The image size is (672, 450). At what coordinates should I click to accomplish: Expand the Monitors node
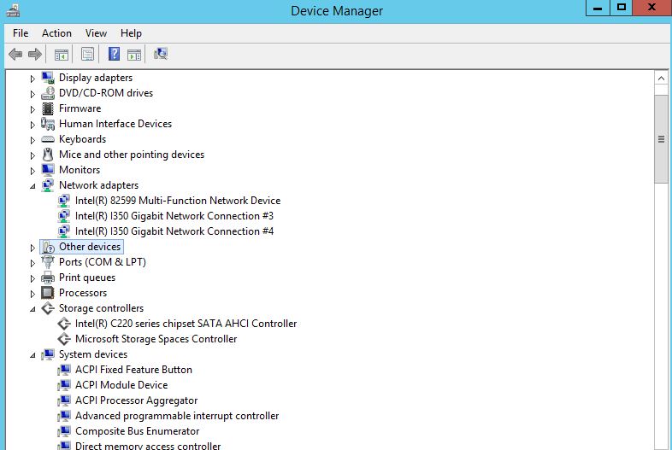pos(32,171)
